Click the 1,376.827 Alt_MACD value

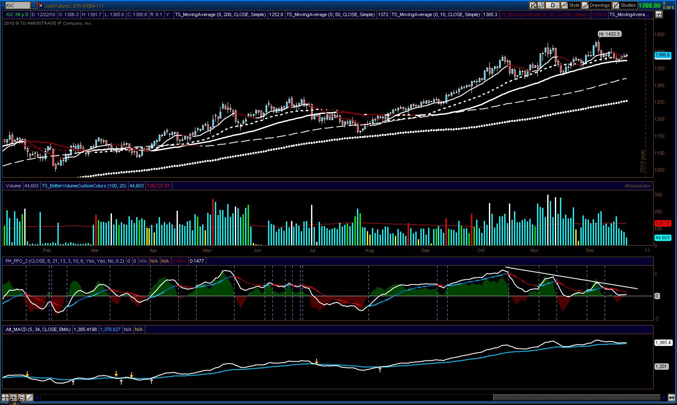[110, 329]
